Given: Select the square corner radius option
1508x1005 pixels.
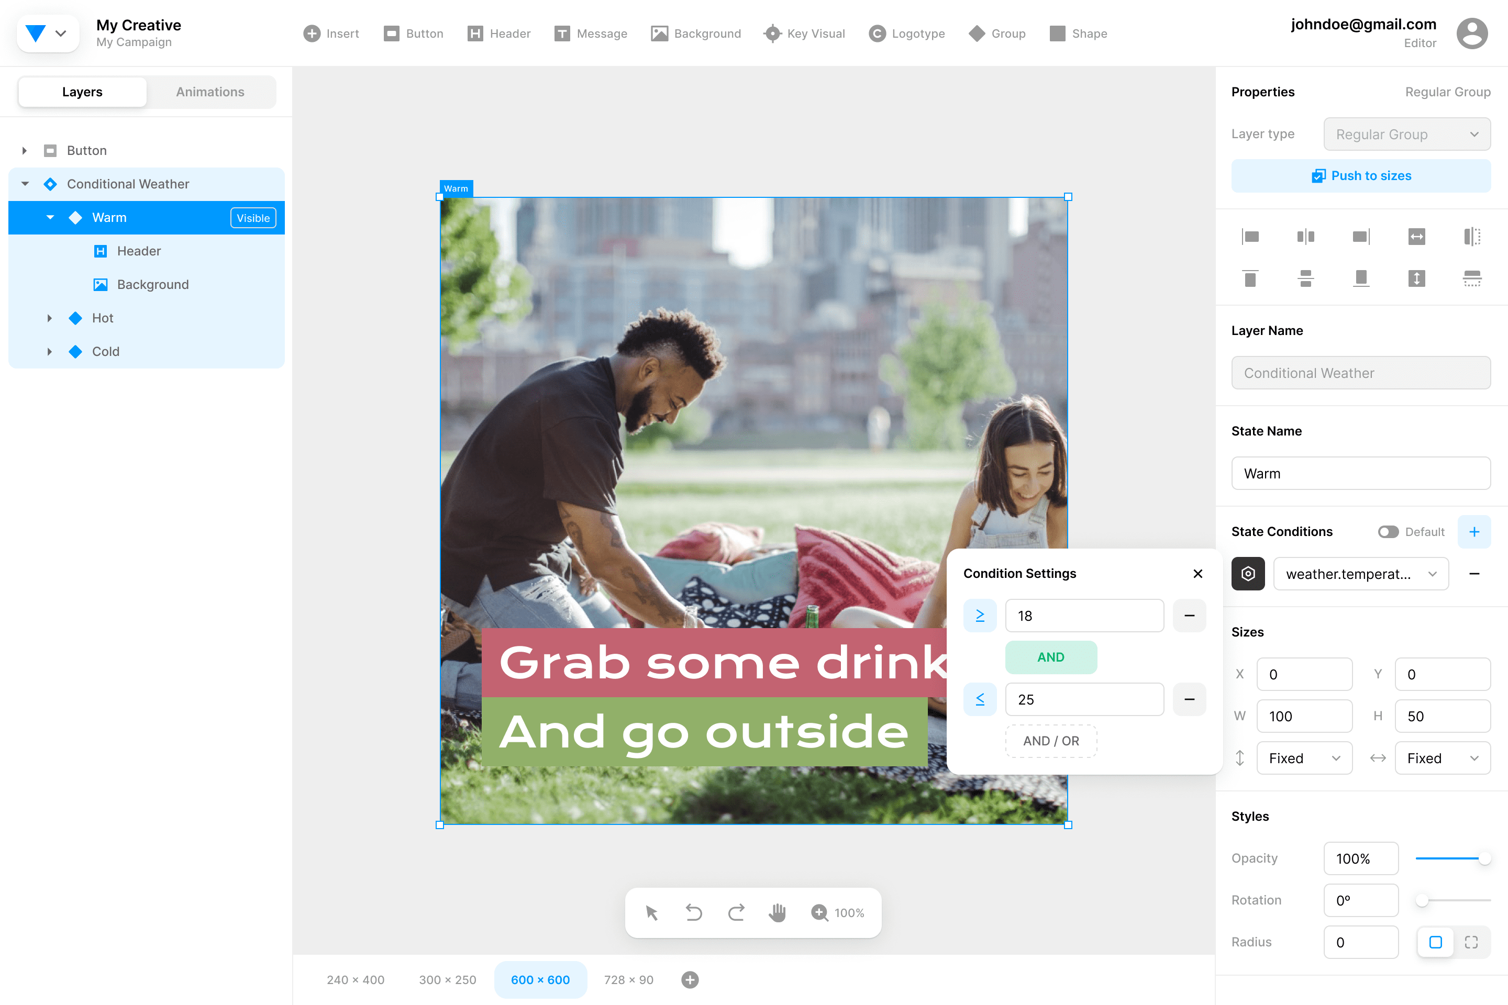Looking at the screenshot, I should tap(1436, 942).
